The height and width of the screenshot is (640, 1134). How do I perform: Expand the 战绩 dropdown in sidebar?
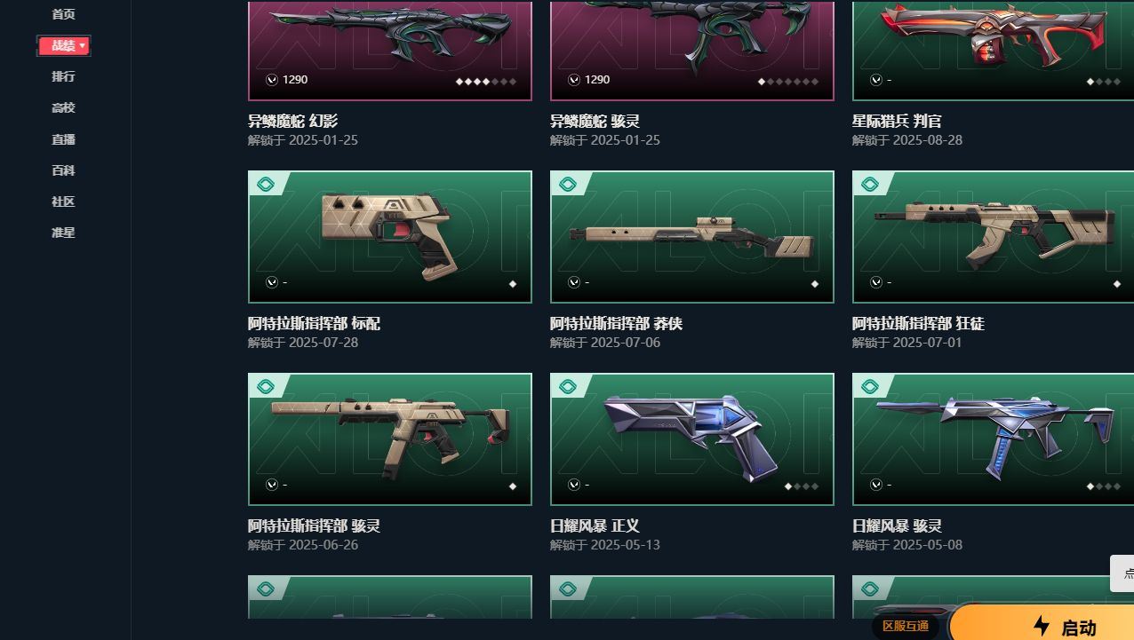pos(64,45)
